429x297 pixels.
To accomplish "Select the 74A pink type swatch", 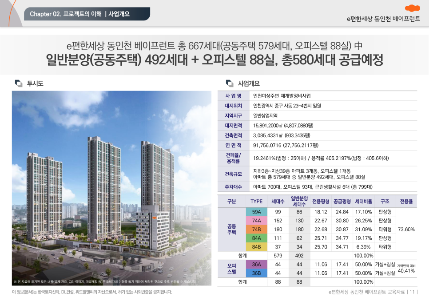I will tap(256, 221).
